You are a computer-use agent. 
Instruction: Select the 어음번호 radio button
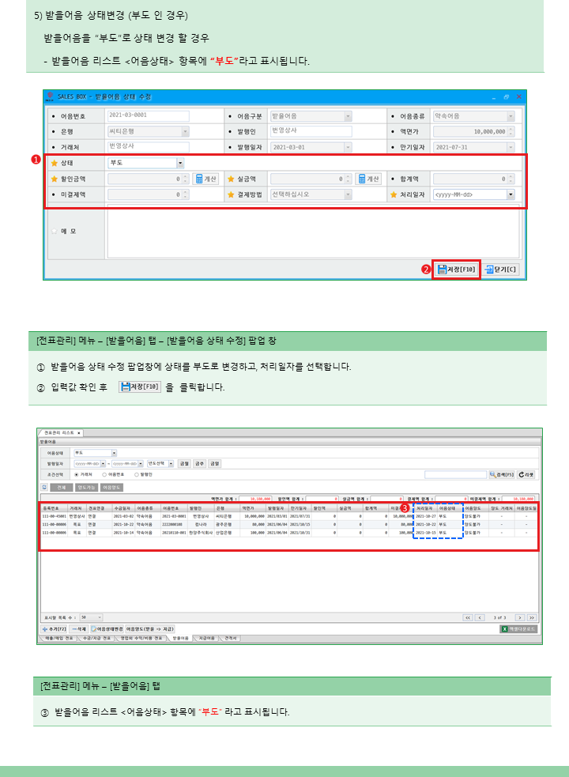click(x=104, y=474)
